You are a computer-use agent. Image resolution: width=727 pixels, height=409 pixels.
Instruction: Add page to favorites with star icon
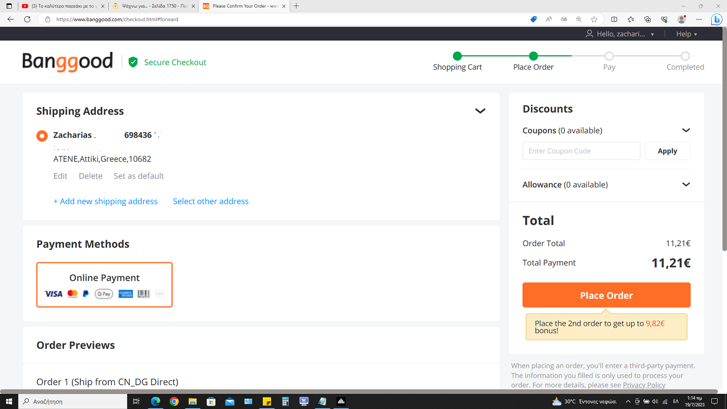click(594, 19)
